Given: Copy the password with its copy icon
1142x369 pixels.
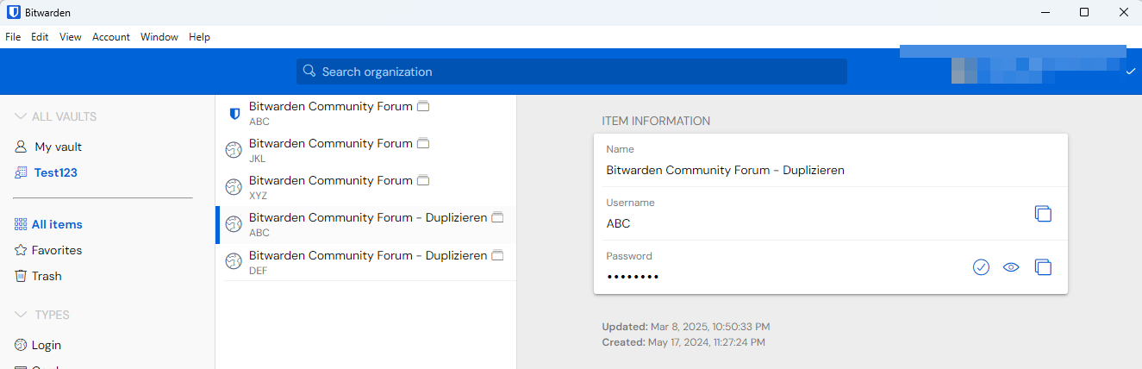Looking at the screenshot, I should pyautogui.click(x=1043, y=267).
